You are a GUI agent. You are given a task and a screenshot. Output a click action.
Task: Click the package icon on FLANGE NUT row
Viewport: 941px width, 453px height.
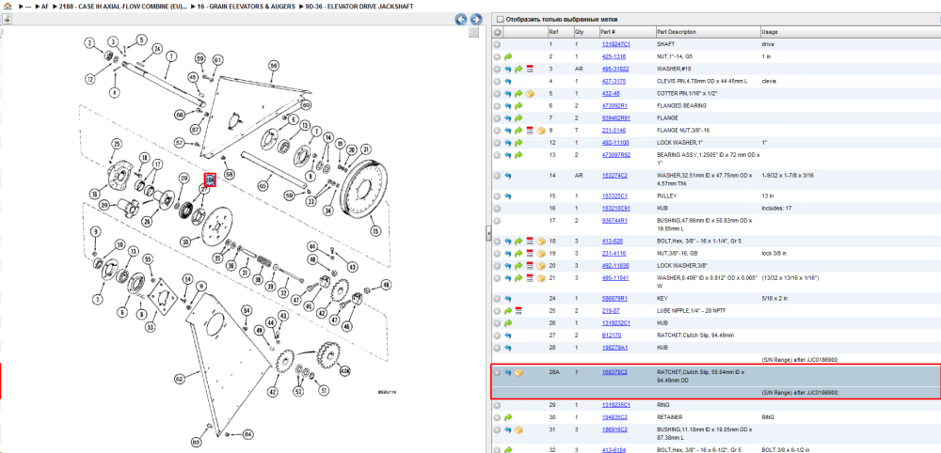541,130
